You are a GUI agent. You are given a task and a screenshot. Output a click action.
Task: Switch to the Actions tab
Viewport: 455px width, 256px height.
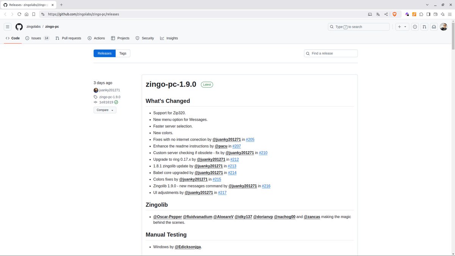(96, 38)
